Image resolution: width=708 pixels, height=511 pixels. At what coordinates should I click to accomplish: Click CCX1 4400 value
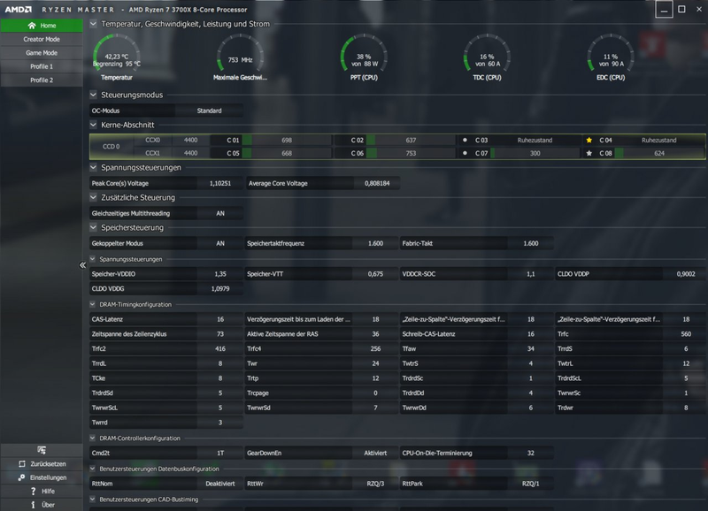[190, 153]
